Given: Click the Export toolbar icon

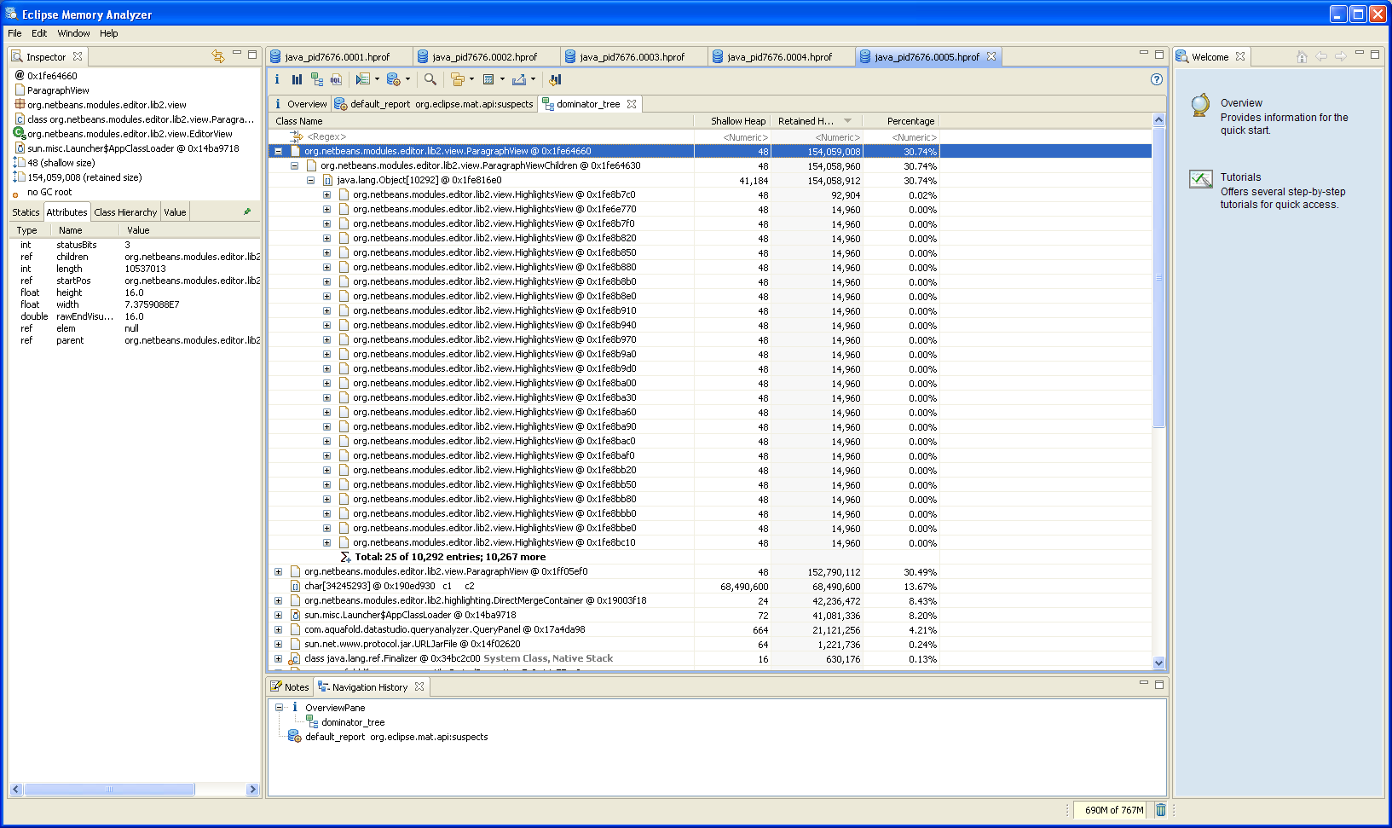Looking at the screenshot, I should point(518,79).
